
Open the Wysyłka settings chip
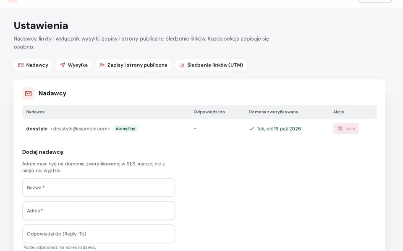point(74,65)
